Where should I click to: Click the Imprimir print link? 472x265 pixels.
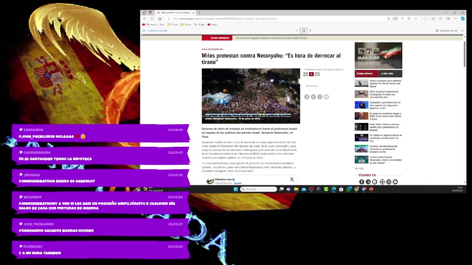[312, 86]
